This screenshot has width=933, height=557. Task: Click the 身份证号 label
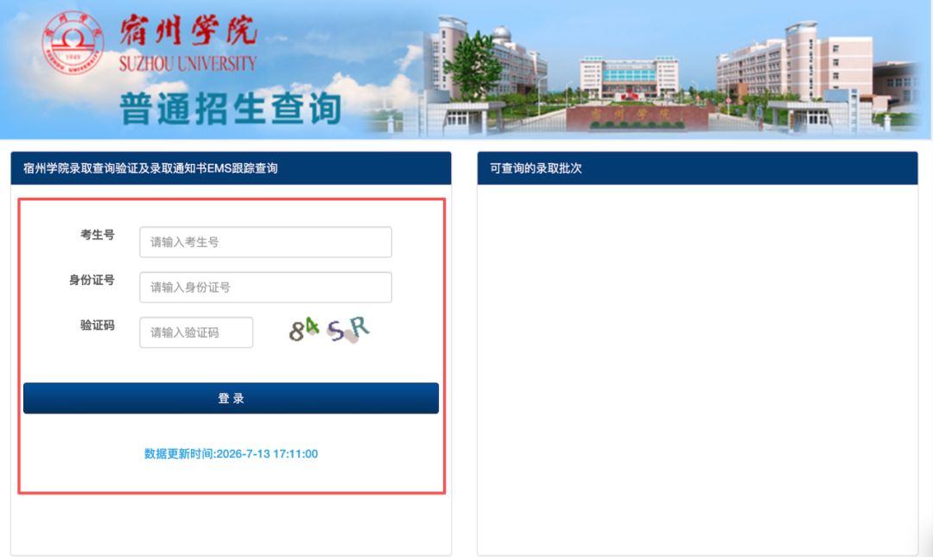pos(92,281)
